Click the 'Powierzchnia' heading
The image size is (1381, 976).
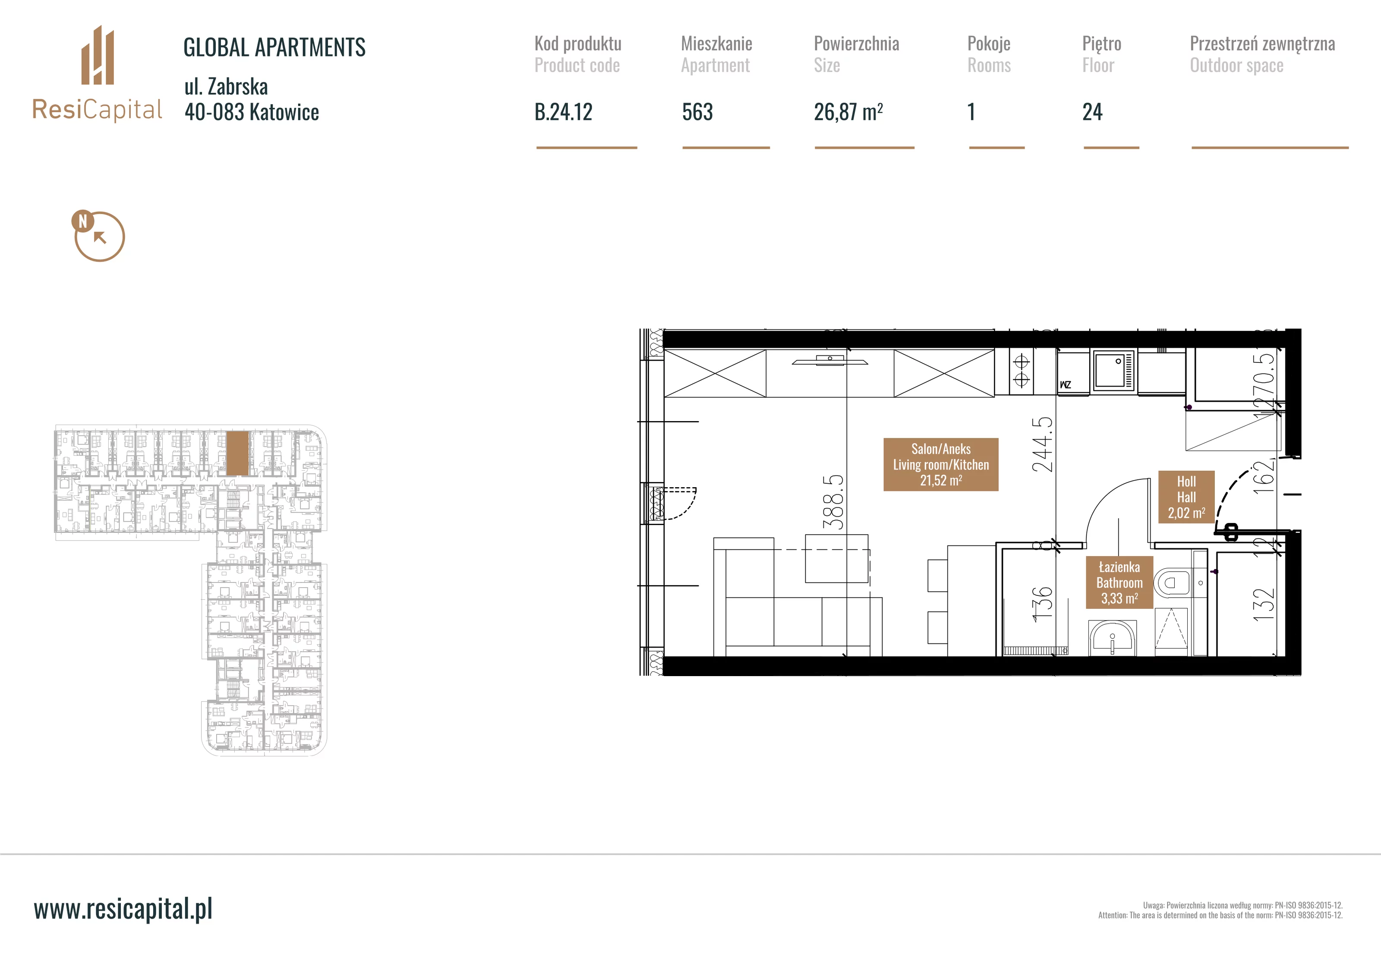857,43
